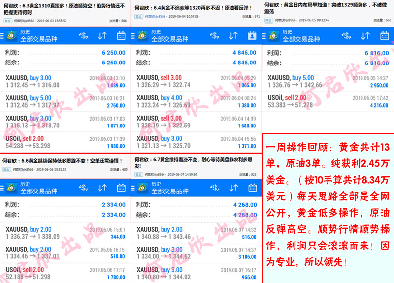
Task: Click sort arrows icon in 6 816.00 profit panel
Action: pyautogui.click(x=365, y=36)
